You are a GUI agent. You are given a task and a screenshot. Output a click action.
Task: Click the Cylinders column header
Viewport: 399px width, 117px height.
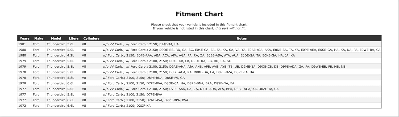point(91,38)
